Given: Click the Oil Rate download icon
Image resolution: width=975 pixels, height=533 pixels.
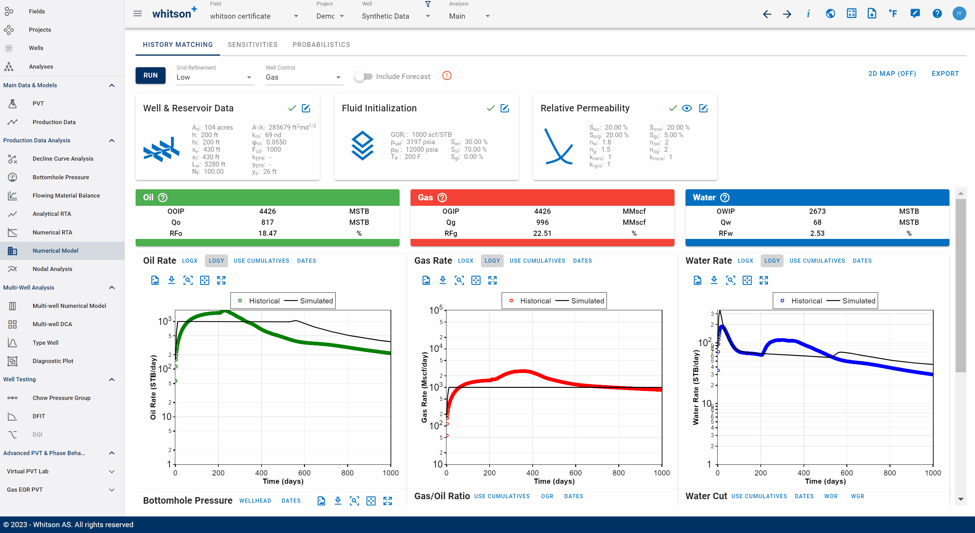Looking at the screenshot, I should 171,280.
